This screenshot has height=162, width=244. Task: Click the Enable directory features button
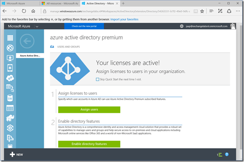89,144
